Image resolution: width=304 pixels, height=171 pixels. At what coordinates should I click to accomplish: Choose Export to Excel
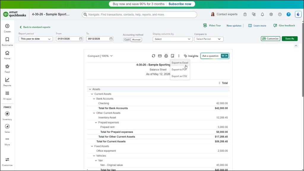180,63
